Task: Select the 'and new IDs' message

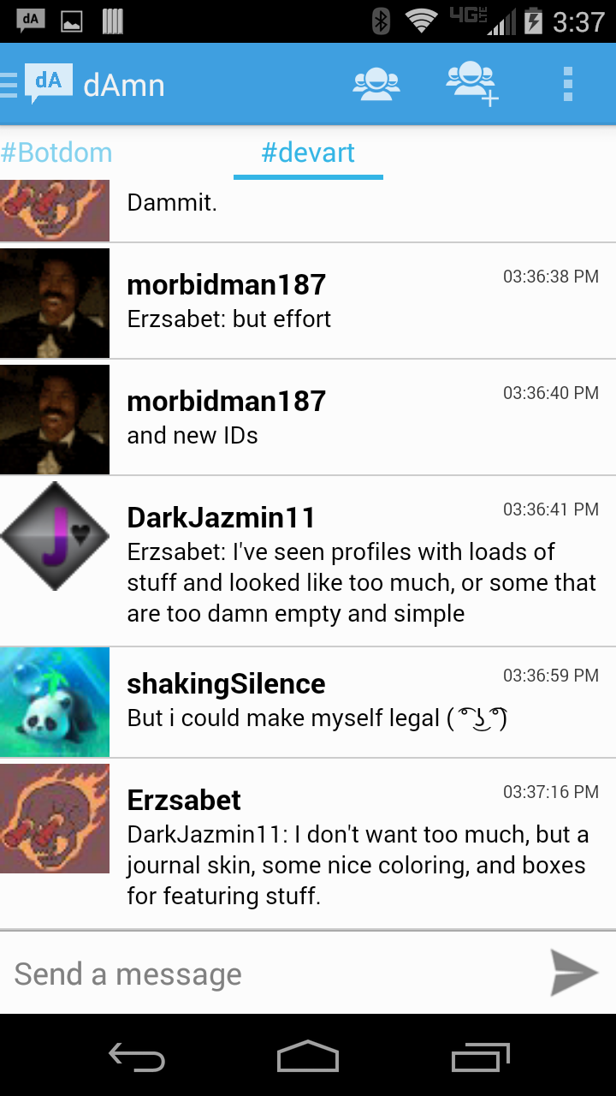Action: 308,420
